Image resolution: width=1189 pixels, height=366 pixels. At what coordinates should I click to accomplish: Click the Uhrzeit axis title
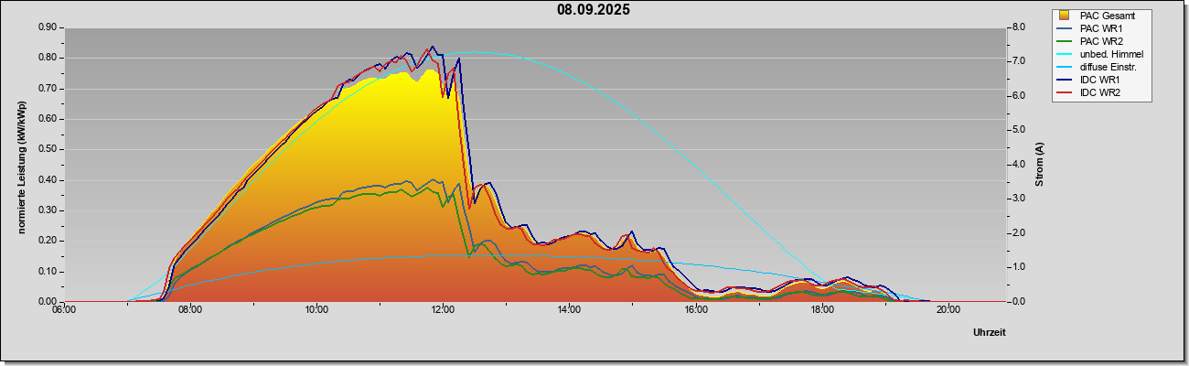[989, 333]
